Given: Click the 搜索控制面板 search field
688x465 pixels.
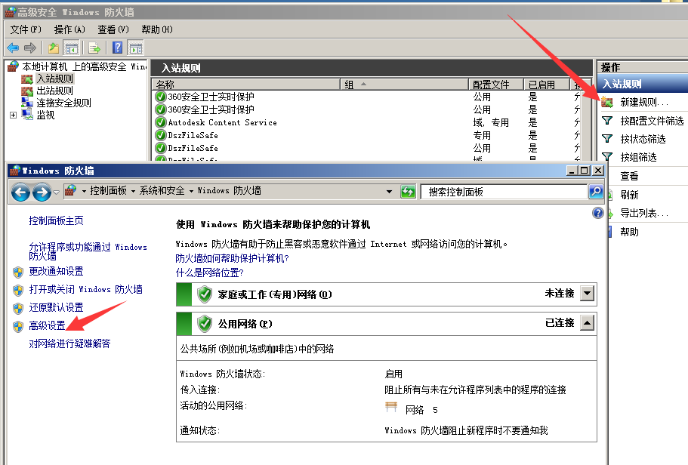Looking at the screenshot, I should (504, 192).
